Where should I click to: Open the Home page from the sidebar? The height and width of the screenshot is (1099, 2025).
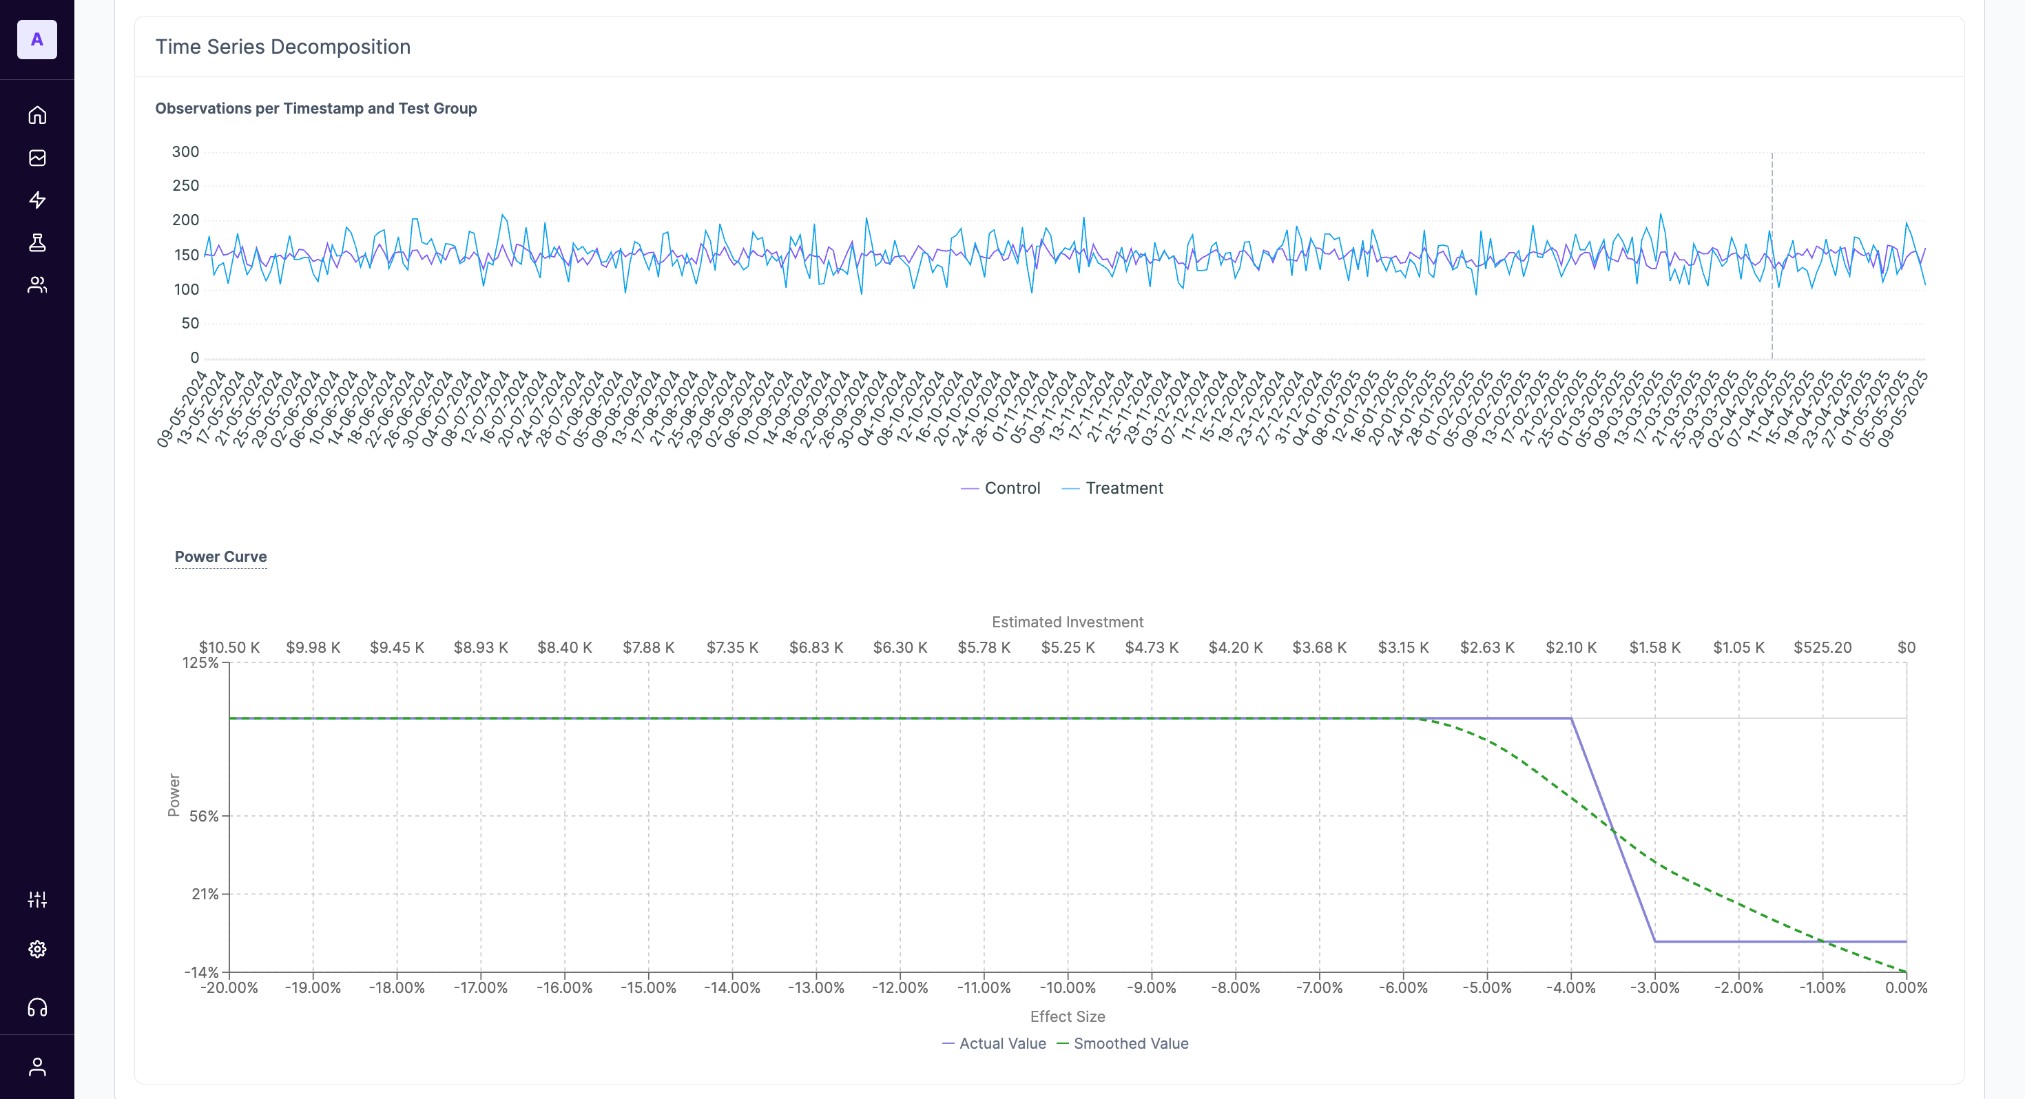37,114
